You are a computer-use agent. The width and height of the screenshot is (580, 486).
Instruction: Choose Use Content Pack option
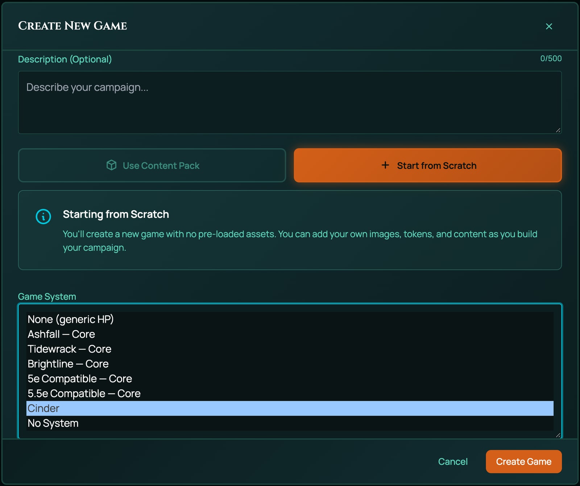(x=152, y=165)
